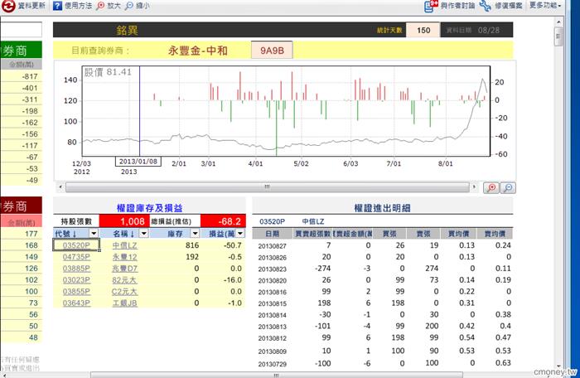Click the warrant name link C2元大

[124, 291]
